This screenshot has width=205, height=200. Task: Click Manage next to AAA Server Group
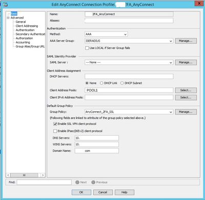[x=186, y=41]
